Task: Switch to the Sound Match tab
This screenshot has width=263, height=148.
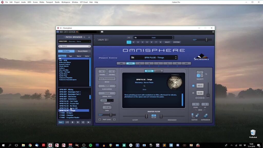Action: click(82, 51)
